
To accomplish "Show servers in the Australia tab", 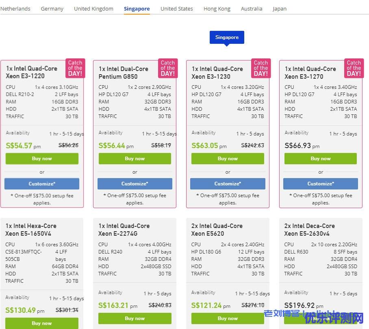I will [x=251, y=9].
